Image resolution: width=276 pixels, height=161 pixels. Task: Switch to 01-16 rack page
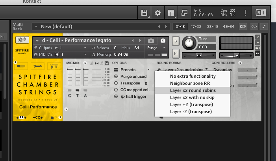tap(180, 27)
